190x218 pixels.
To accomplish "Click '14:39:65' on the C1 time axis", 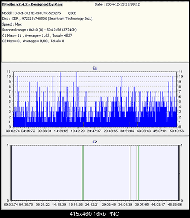I will [61, 131].
